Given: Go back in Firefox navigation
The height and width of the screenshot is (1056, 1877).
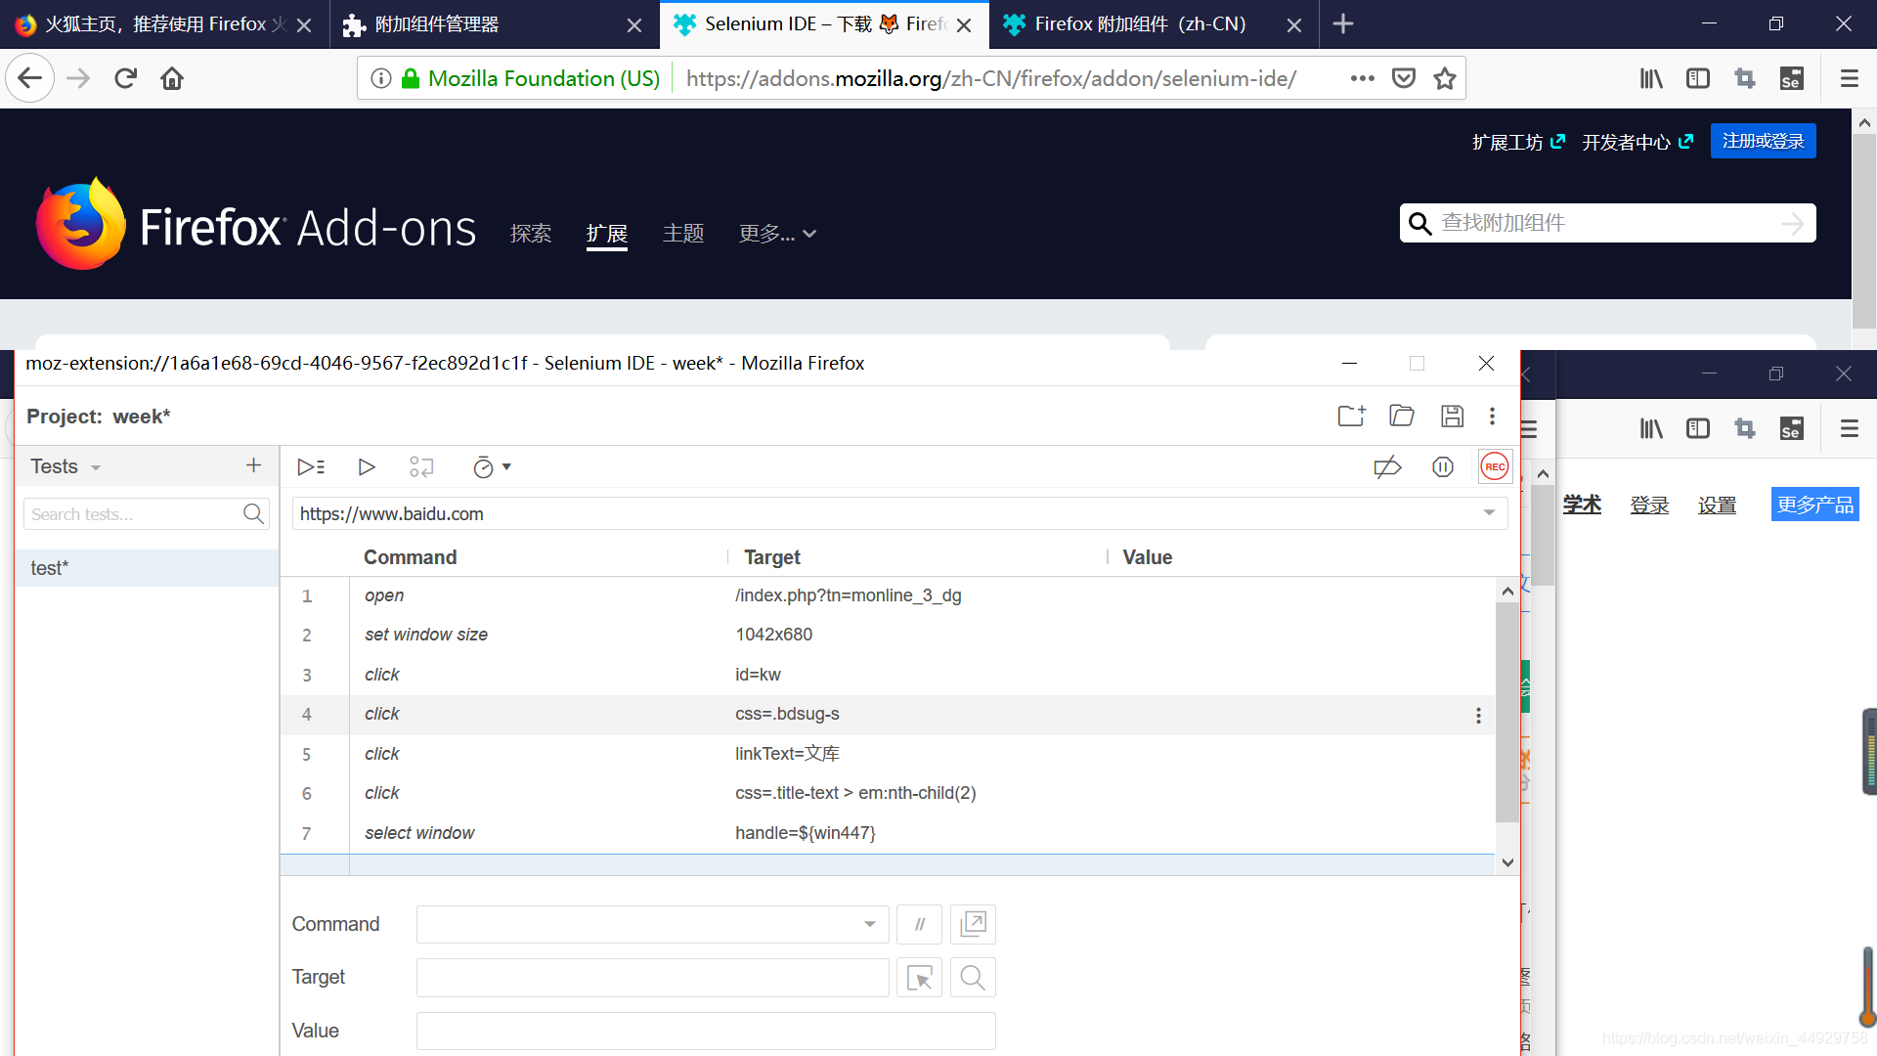Looking at the screenshot, I should 29,78.
